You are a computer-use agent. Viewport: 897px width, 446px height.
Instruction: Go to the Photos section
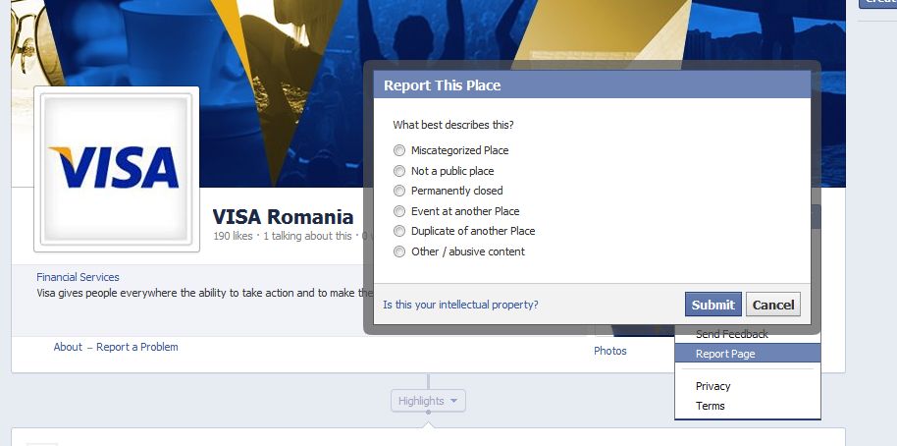coord(609,351)
